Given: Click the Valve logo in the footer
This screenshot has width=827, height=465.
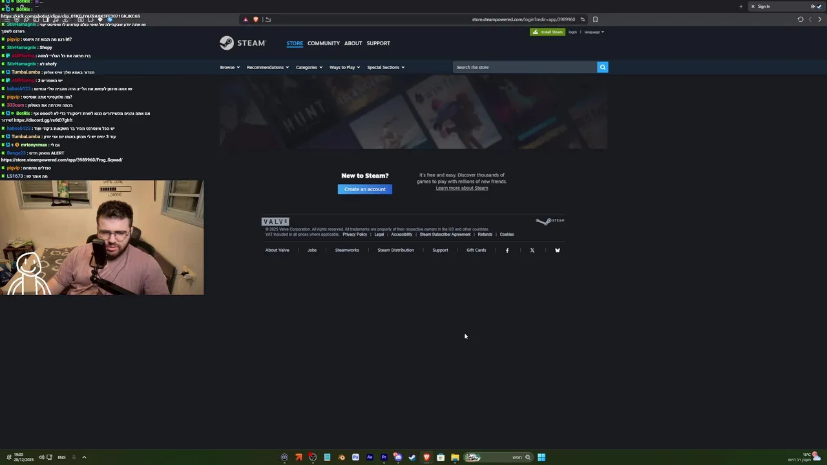Looking at the screenshot, I should 275,222.
